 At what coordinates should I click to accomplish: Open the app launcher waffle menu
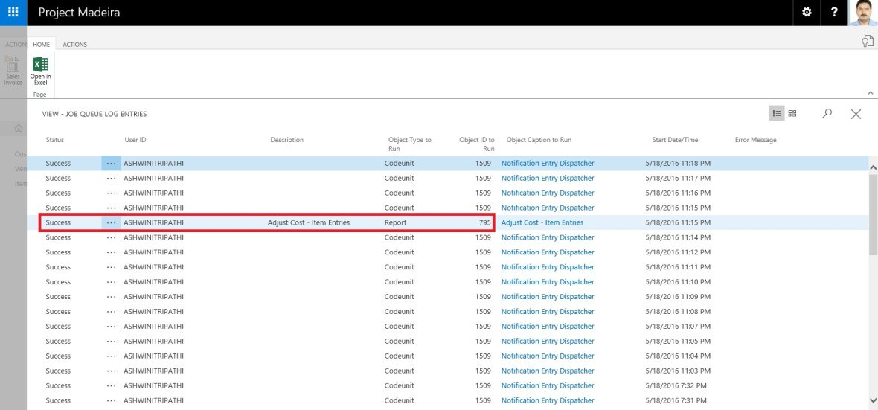(x=13, y=13)
